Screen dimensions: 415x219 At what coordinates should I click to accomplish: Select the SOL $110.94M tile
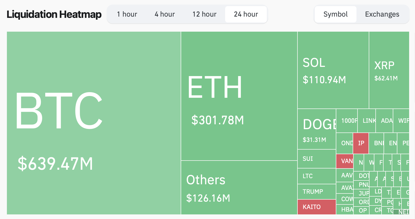pos(333,70)
